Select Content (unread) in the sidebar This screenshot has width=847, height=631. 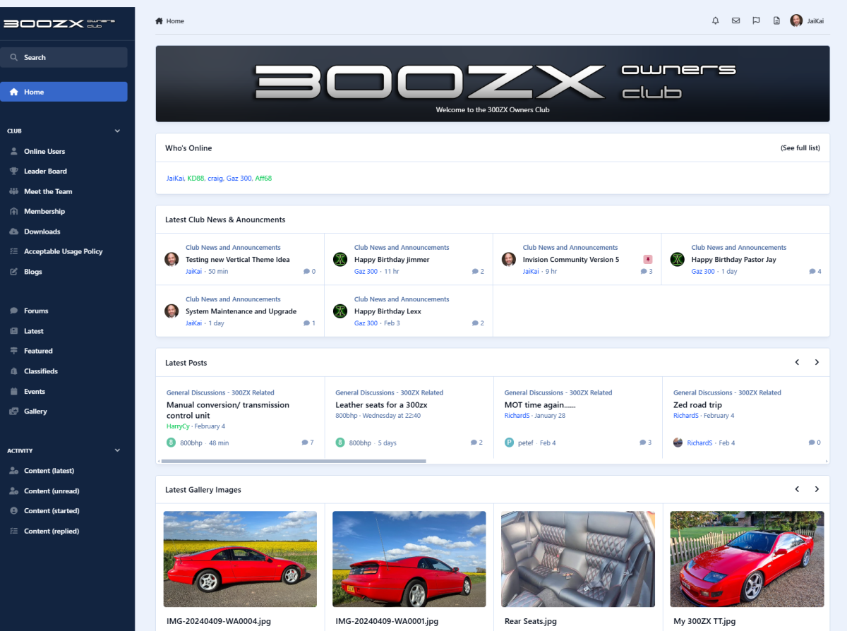(x=52, y=491)
